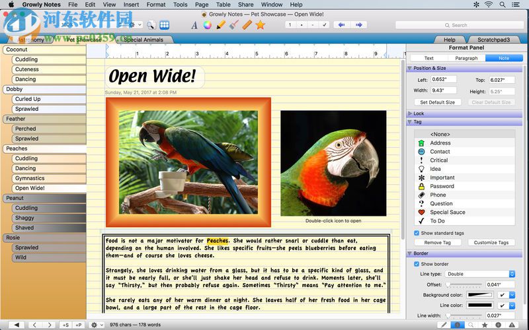
Task: Click the Customize Tags button
Action: click(x=491, y=242)
